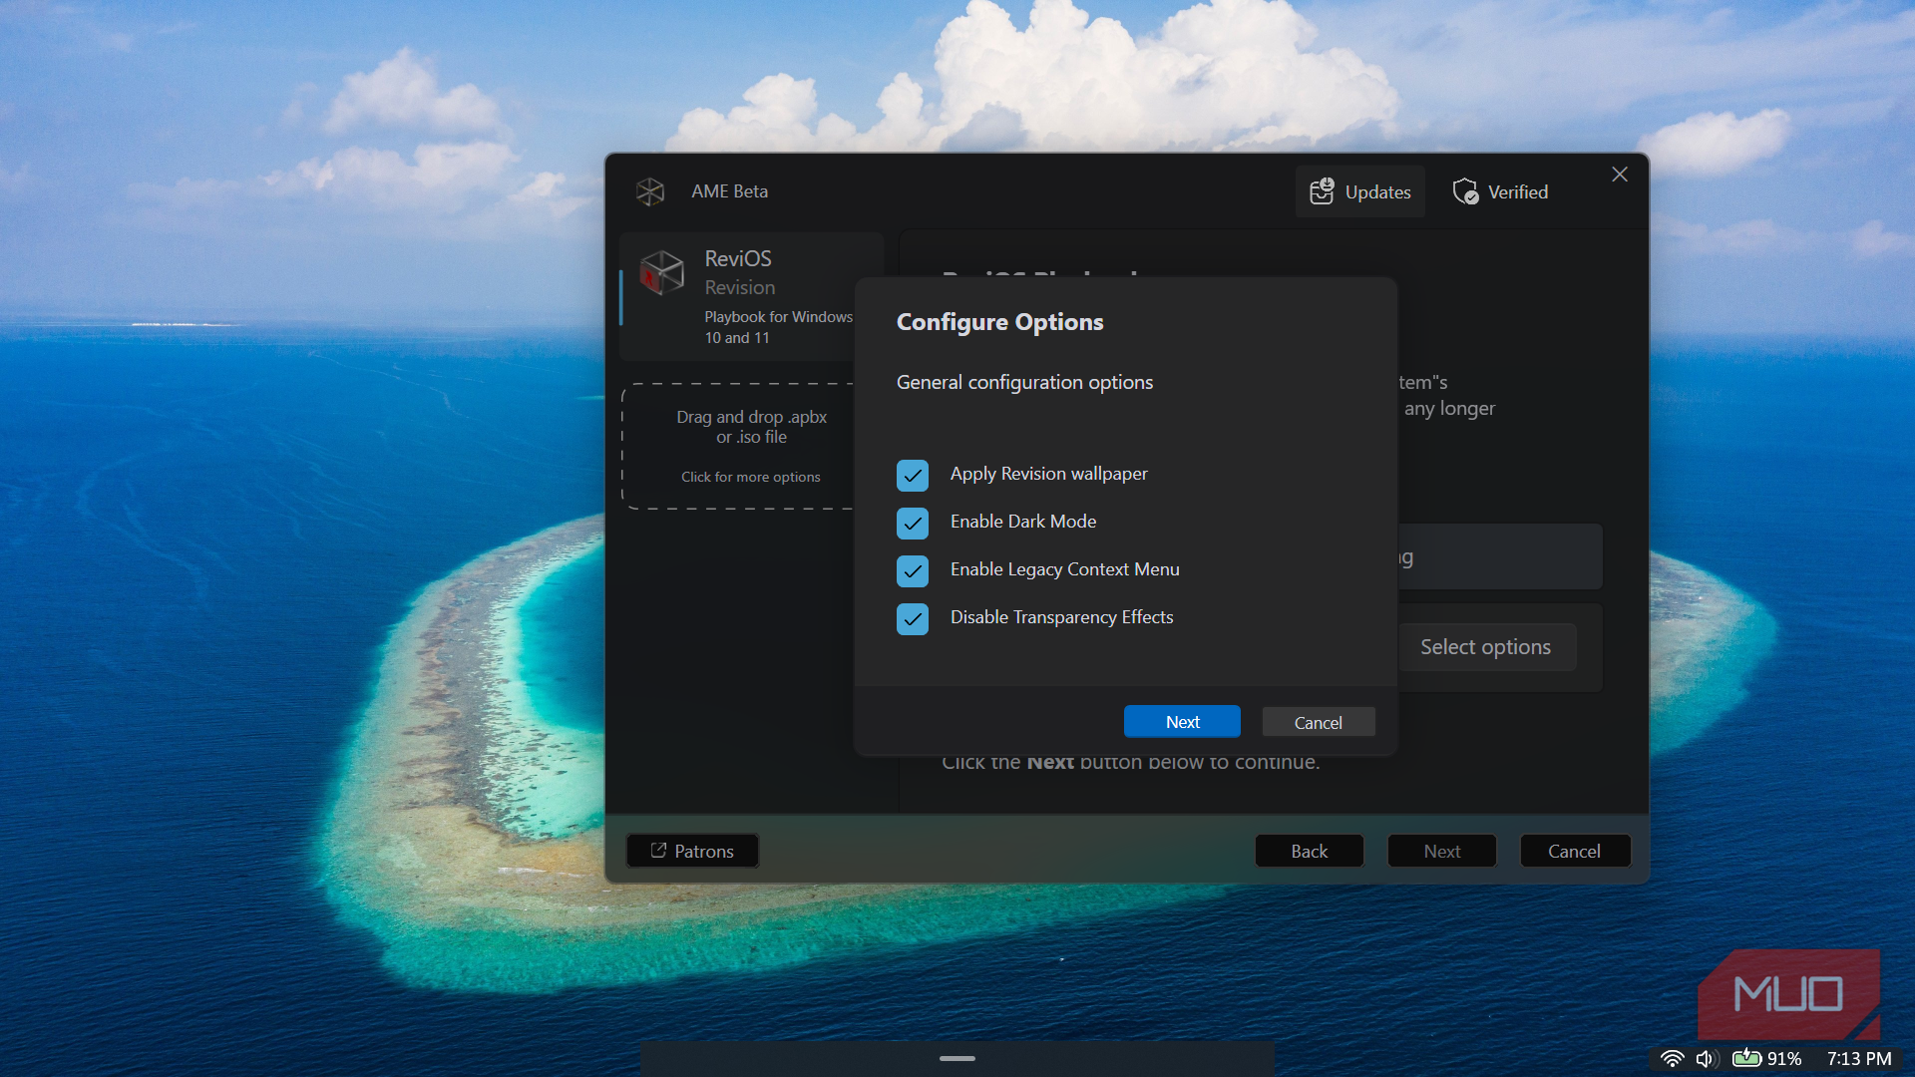Screen dimensions: 1915x1077
Task: Click the 'Playbook for Windows 10 and 11' text
Action: pyautogui.click(x=778, y=327)
